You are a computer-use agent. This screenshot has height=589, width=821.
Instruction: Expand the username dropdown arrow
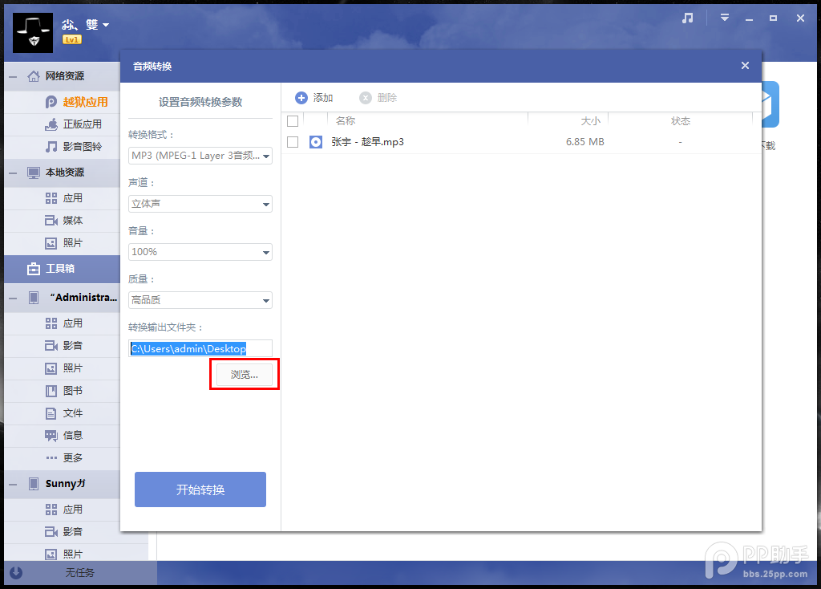[x=106, y=25]
